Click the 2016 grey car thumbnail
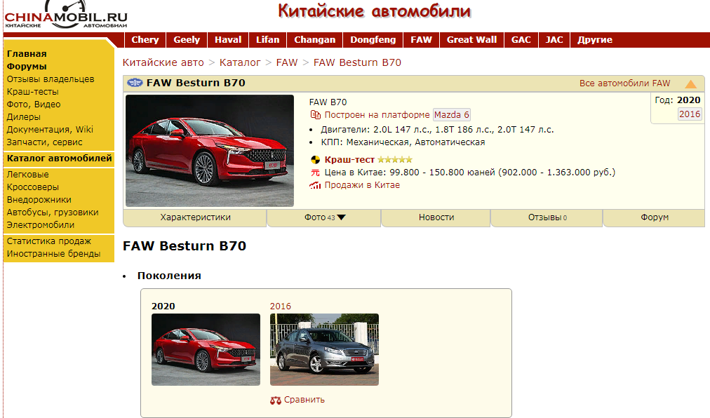Viewport: 710px width, 418px height. pos(324,349)
